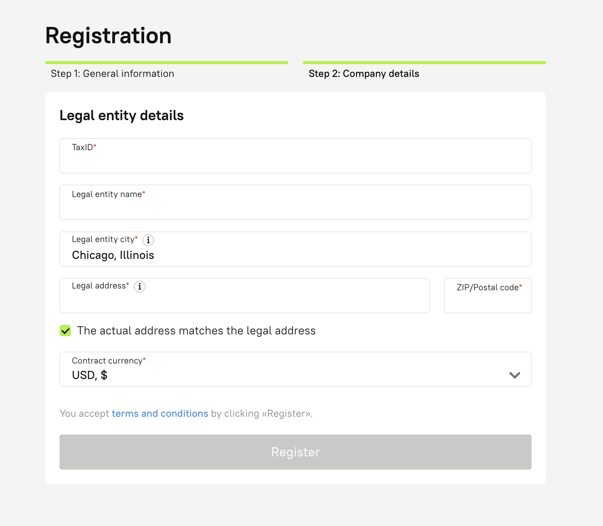Click the 'actual address matches the legal address' label
Screen dimensions: 603x526
tap(196, 331)
